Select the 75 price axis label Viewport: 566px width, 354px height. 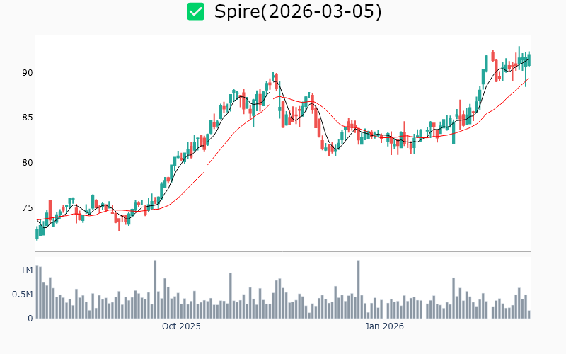pyautogui.click(x=25, y=208)
